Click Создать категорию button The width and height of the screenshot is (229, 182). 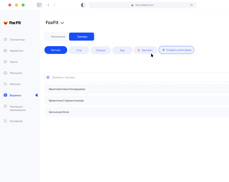tap(176, 50)
